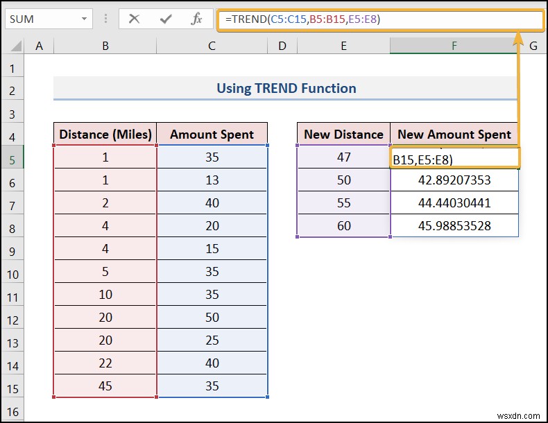Open the Insert Function fx dialog
The width and height of the screenshot is (548, 423).
197,19
